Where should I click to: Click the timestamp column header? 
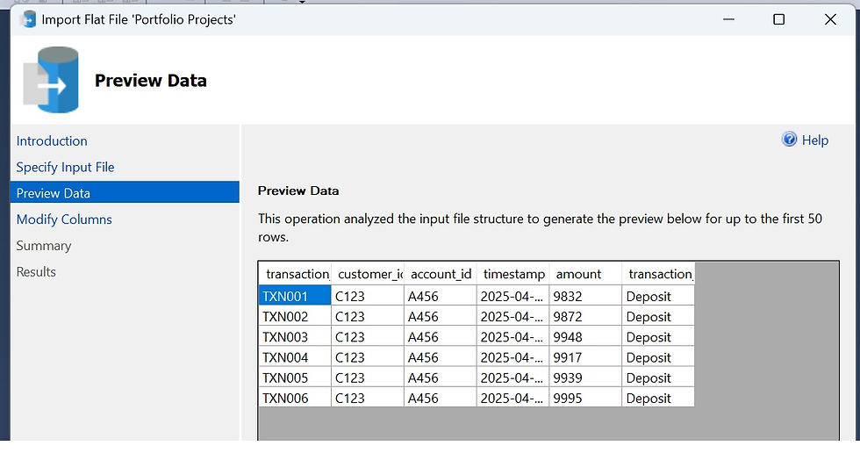[513, 274]
